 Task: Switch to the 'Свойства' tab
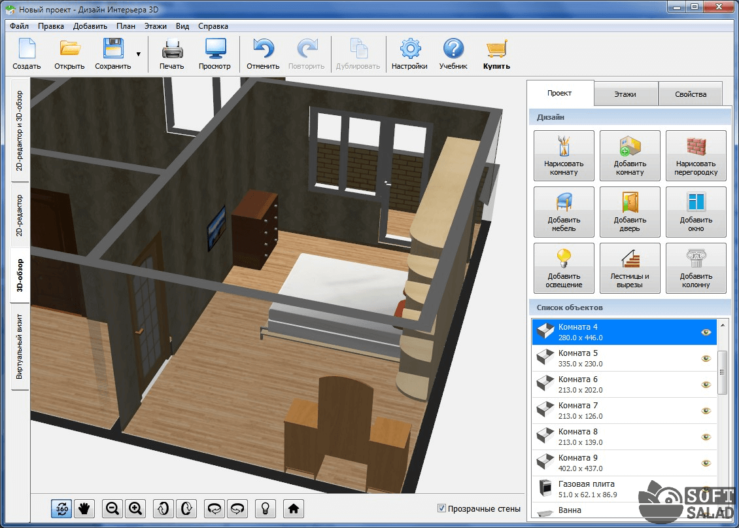pos(691,94)
